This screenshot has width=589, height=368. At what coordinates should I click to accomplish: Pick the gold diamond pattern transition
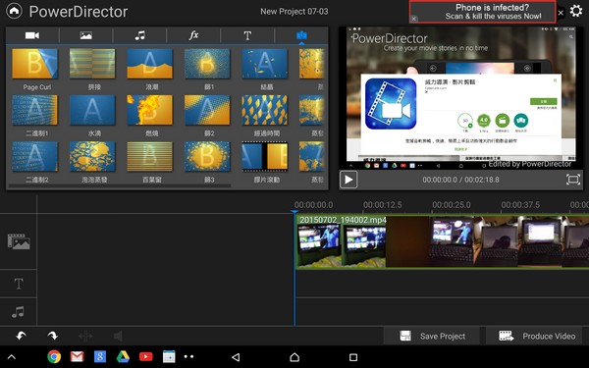pos(265,110)
